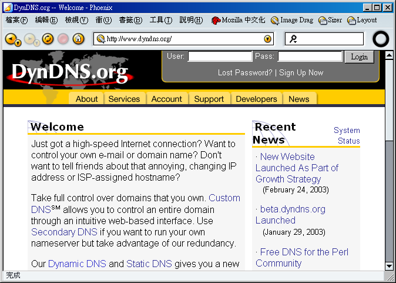Click the Static DNS link
The height and width of the screenshot is (283, 396).
click(149, 264)
